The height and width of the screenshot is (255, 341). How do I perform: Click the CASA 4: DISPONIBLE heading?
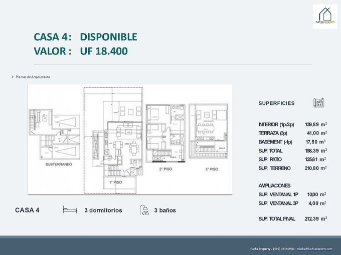[85, 36]
